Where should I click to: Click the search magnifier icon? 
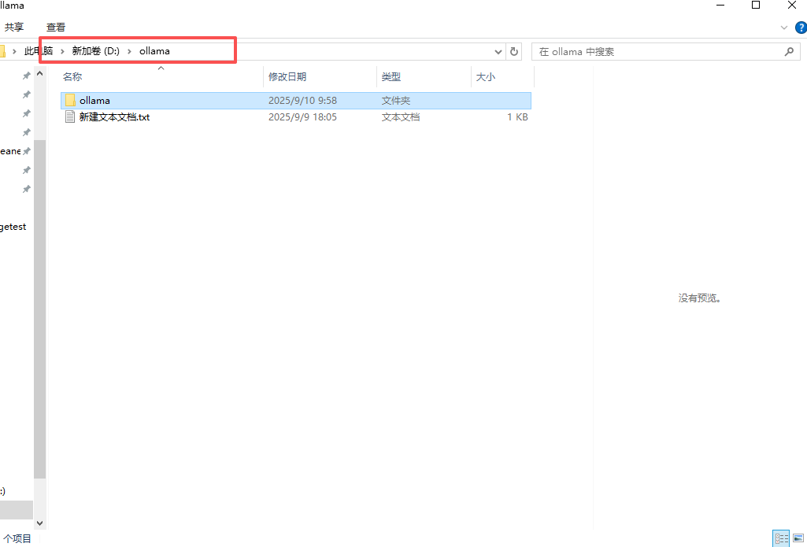pos(789,51)
